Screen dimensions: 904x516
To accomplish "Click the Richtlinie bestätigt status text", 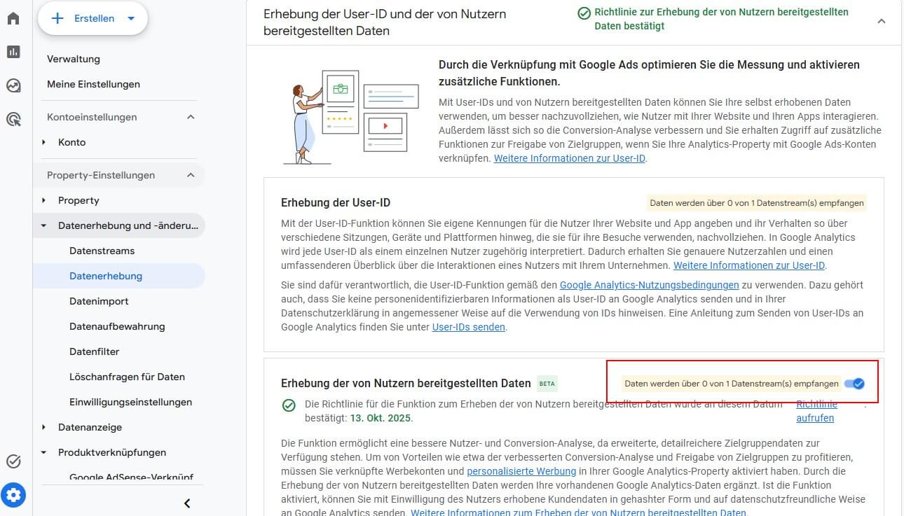I will (721, 19).
